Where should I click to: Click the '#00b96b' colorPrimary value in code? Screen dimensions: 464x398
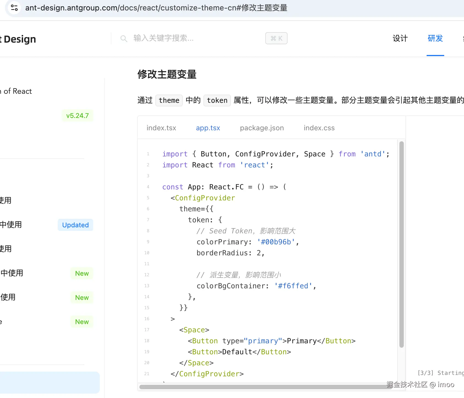(x=276, y=242)
